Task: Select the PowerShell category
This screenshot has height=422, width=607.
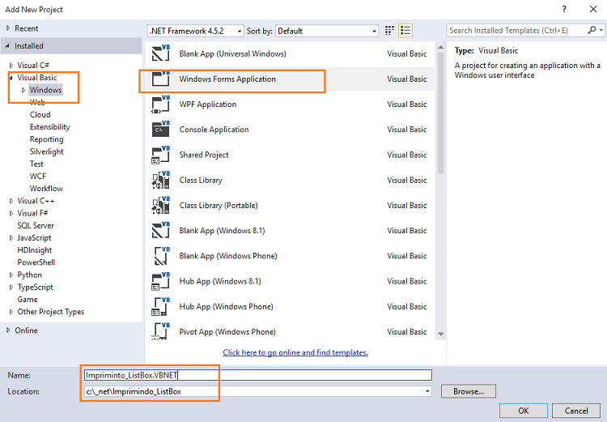Action: tap(36, 262)
